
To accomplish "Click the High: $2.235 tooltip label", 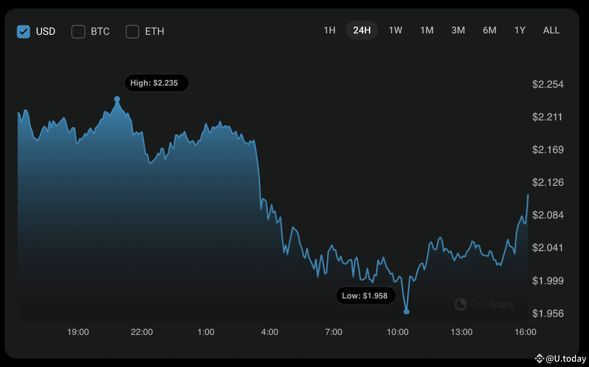I will coord(156,83).
